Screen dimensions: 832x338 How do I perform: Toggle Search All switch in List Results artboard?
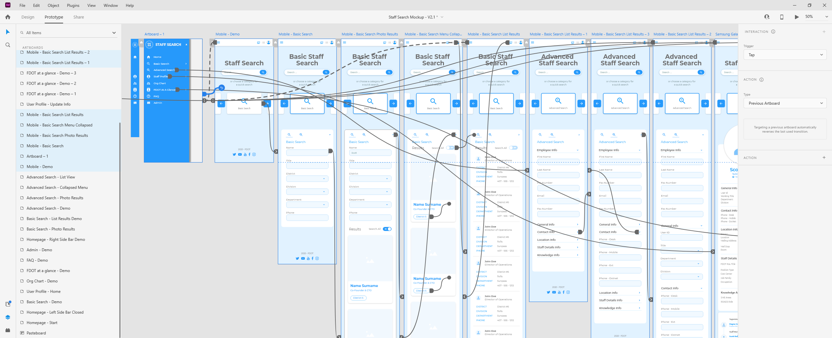coord(513,148)
